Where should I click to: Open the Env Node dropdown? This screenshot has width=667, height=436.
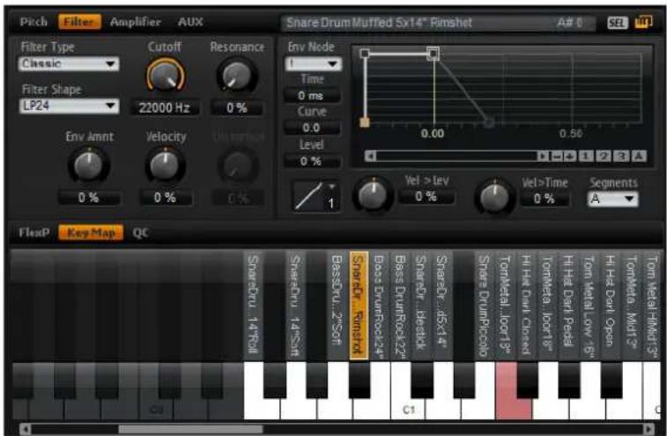tap(313, 63)
